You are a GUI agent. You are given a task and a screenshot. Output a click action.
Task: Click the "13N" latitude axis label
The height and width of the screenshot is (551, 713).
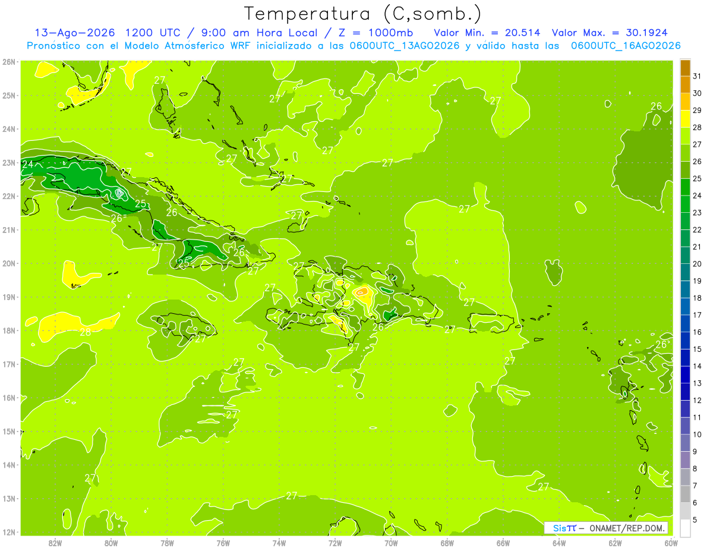coord(8,499)
